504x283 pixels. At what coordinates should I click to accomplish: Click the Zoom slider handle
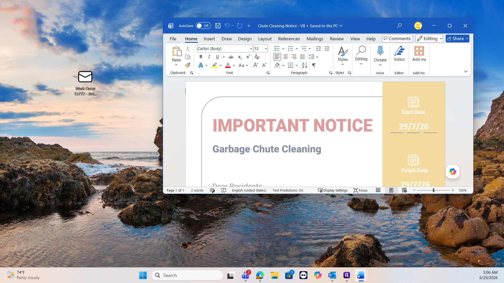coord(433,191)
